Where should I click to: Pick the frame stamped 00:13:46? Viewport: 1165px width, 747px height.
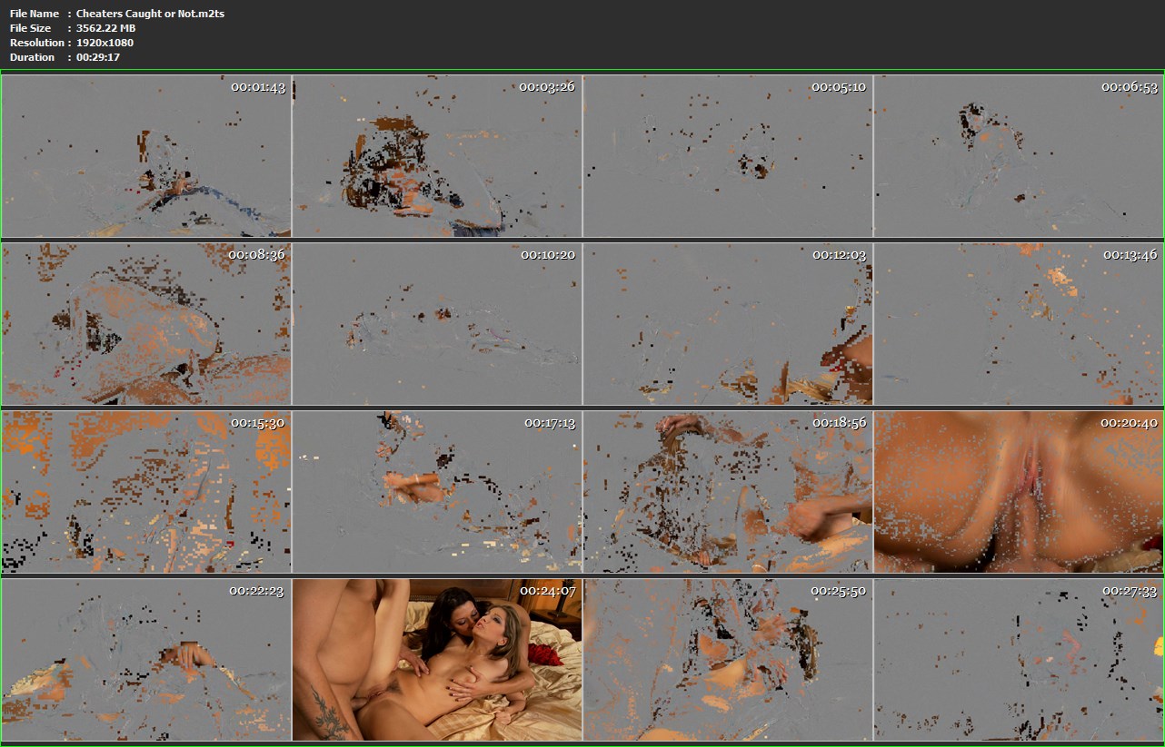(1019, 324)
